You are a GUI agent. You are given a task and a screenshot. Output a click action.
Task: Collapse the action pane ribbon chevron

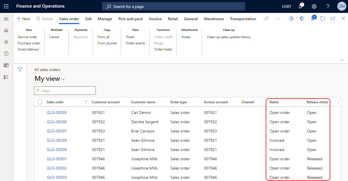pos(342,60)
